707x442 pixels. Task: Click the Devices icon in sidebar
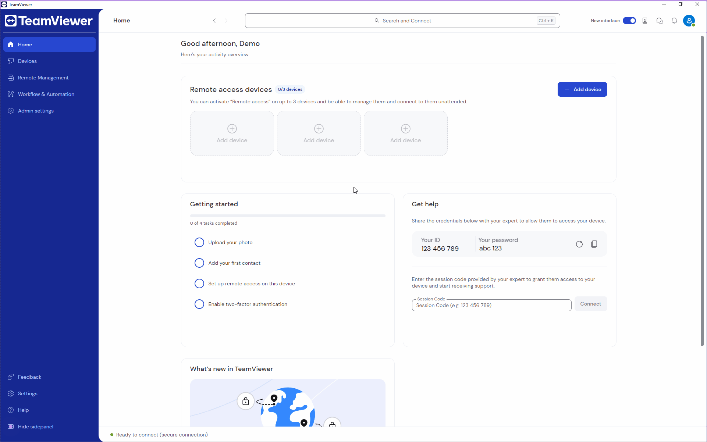[11, 61]
